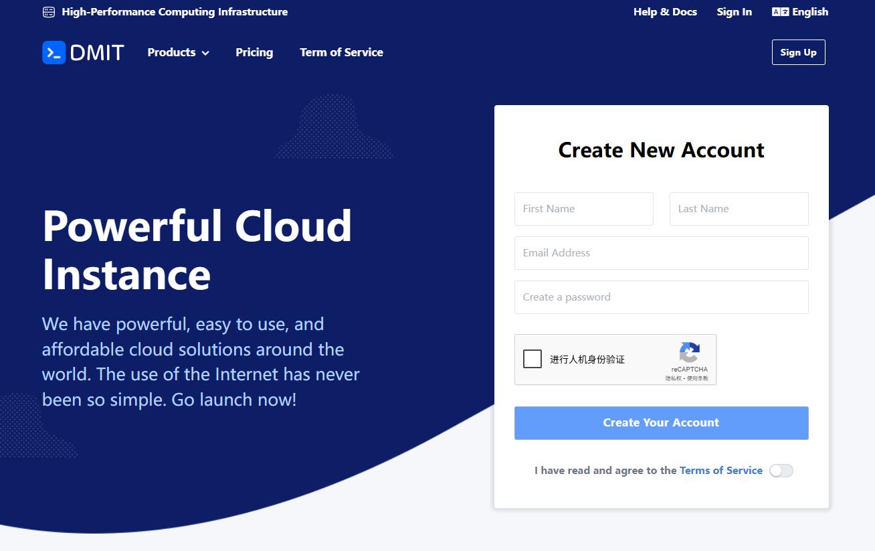This screenshot has width=875, height=551.
Task: Click the language translate icon
Action: [x=780, y=12]
